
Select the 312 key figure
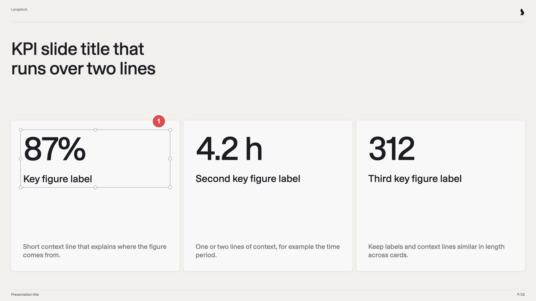point(392,149)
